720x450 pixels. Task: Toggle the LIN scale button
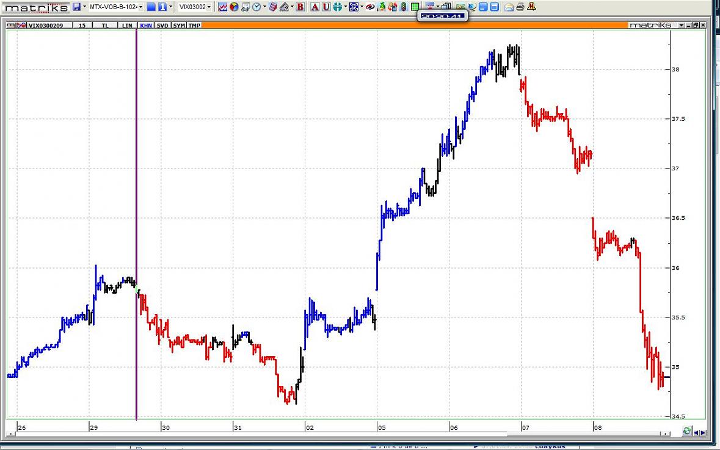click(x=127, y=25)
